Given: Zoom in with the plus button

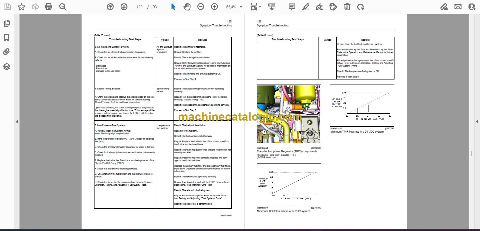Looking at the screenshot, I should pos(214,7).
